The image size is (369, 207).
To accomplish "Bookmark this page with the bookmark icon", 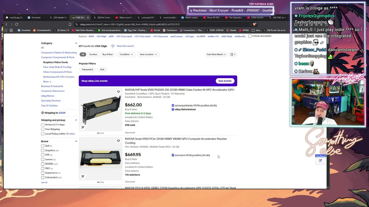I will click(70, 24).
